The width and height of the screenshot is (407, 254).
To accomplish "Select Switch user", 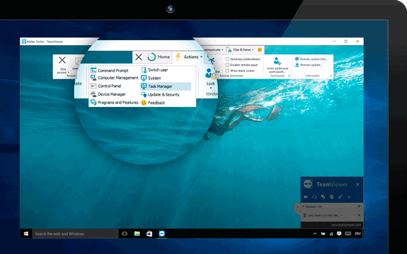I will pyautogui.click(x=155, y=70).
